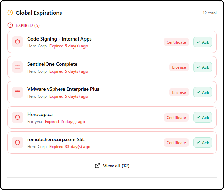Click shield icon on remote.herocorp.com SSL row

coord(18,142)
